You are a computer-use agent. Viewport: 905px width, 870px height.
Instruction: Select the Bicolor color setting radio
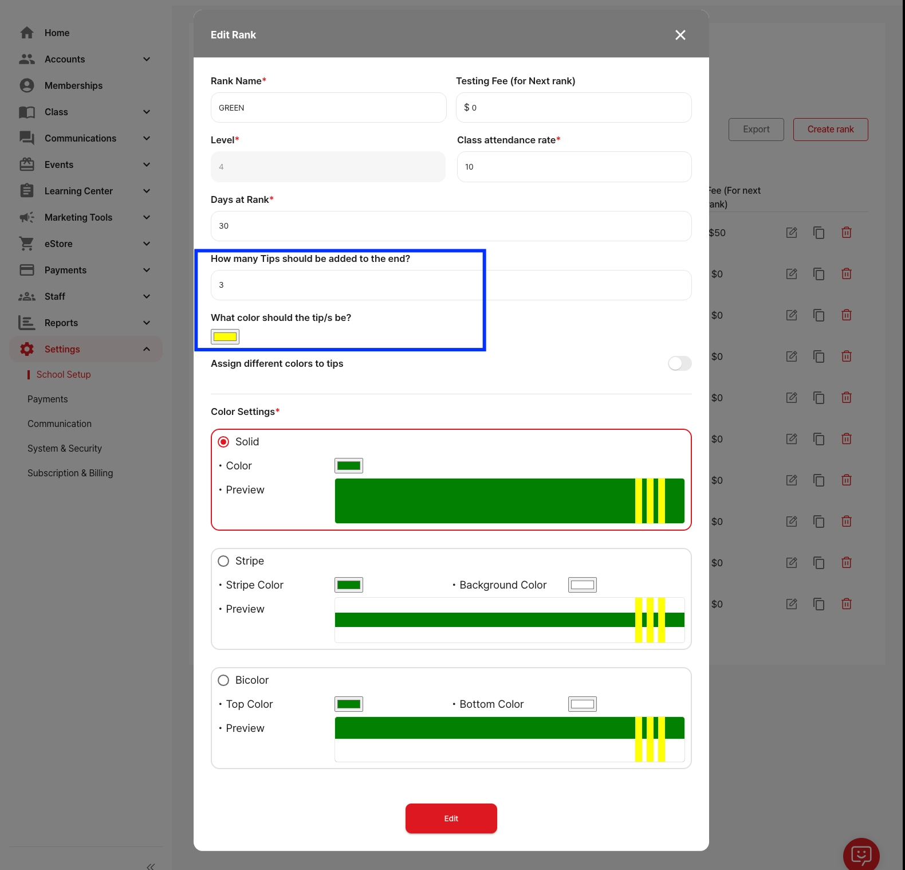pyautogui.click(x=223, y=680)
